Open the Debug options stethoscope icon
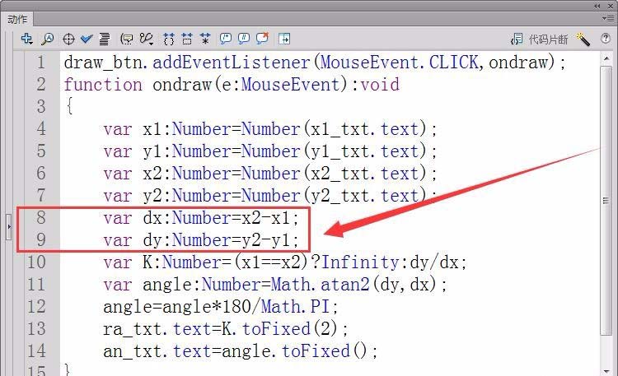The image size is (618, 376). pos(147,39)
